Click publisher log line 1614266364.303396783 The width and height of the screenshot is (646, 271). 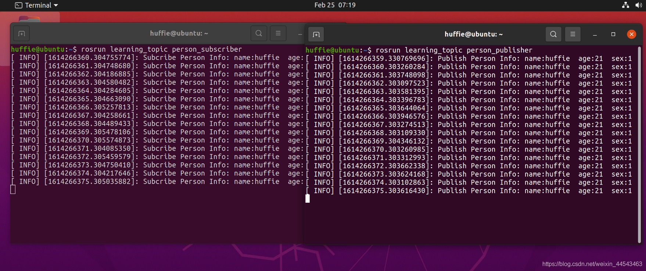[469, 100]
